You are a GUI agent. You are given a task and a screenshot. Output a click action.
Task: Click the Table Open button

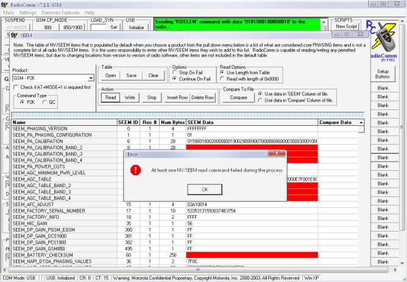pyautogui.click(x=110, y=75)
